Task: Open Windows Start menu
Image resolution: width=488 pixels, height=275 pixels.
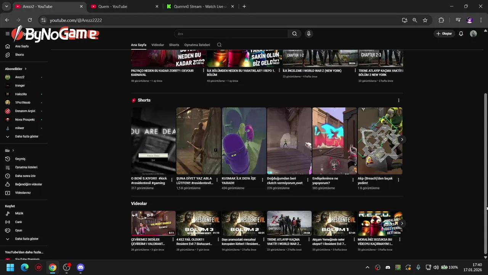Action: pos(10,267)
